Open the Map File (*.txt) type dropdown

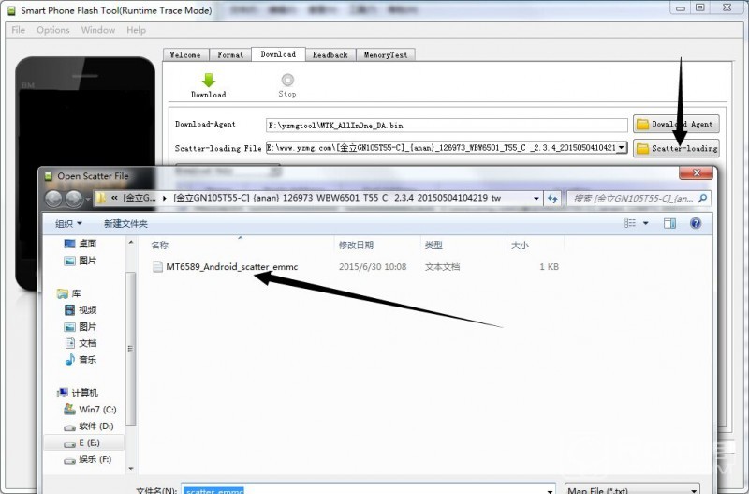633,489
